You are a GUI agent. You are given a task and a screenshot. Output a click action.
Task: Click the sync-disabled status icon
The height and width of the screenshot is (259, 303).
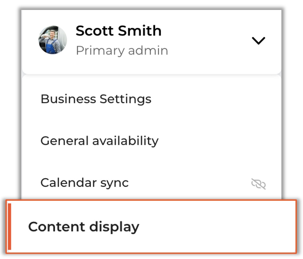pos(258,184)
